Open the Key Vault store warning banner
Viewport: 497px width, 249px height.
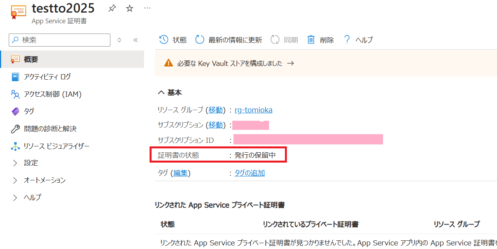(230, 63)
